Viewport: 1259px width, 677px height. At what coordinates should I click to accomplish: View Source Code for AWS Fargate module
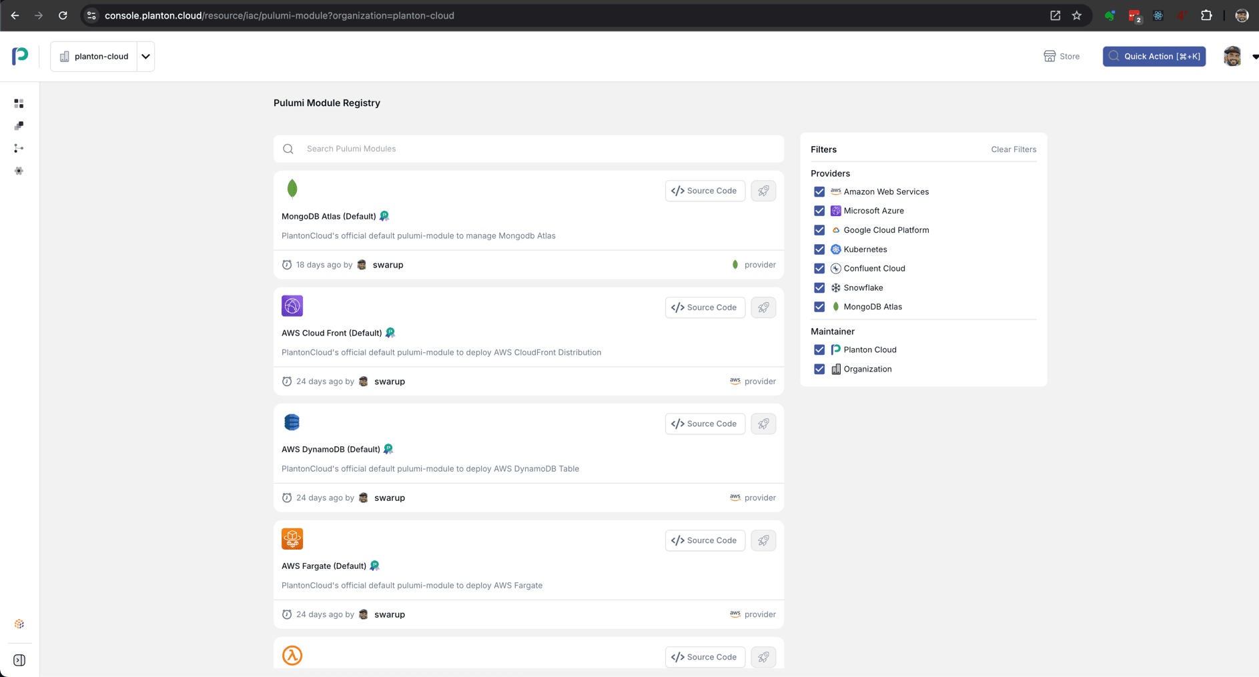(705, 540)
